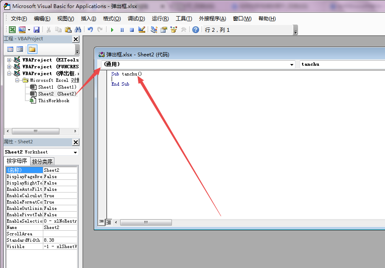The height and width of the screenshot is (268, 385).
Task: Click the Copy icon in toolbar
Action: tap(58, 30)
